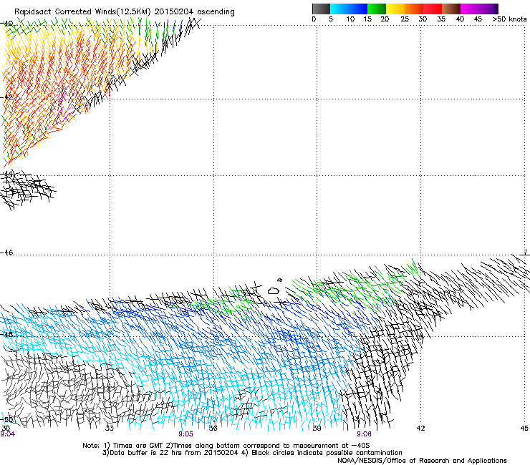Click the green 15-20 knots legend swatch
The image size is (530, 465).
pyautogui.click(x=377, y=9)
